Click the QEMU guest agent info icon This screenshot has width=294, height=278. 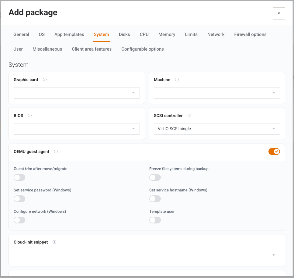(56, 151)
